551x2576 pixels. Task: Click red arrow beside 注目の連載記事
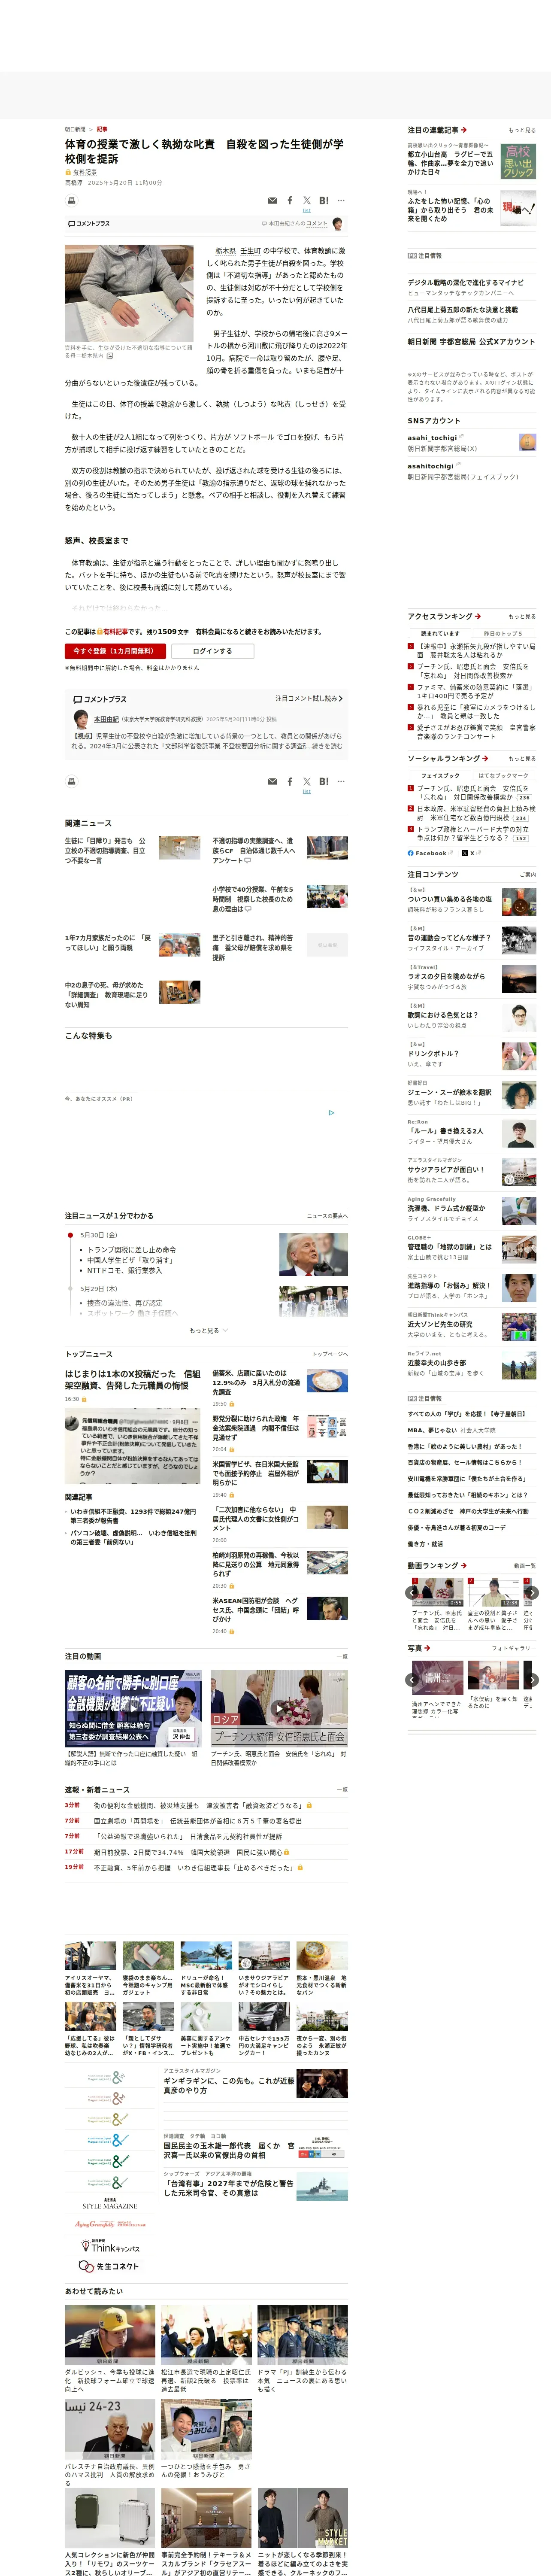[x=464, y=130]
